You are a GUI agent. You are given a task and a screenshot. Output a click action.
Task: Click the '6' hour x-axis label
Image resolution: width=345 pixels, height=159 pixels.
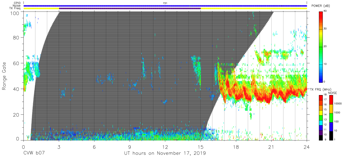[94, 147]
